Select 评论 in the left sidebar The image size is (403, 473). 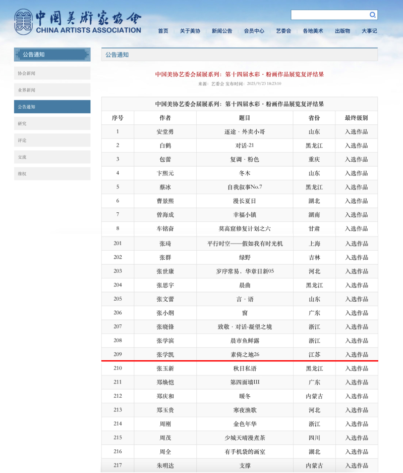(52, 140)
